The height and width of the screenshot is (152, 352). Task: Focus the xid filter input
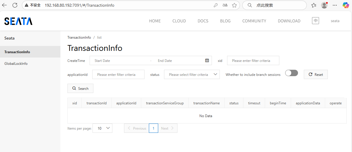tap(253, 60)
